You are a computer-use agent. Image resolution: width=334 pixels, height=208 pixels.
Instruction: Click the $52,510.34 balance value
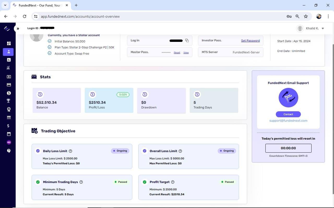(x=47, y=102)
